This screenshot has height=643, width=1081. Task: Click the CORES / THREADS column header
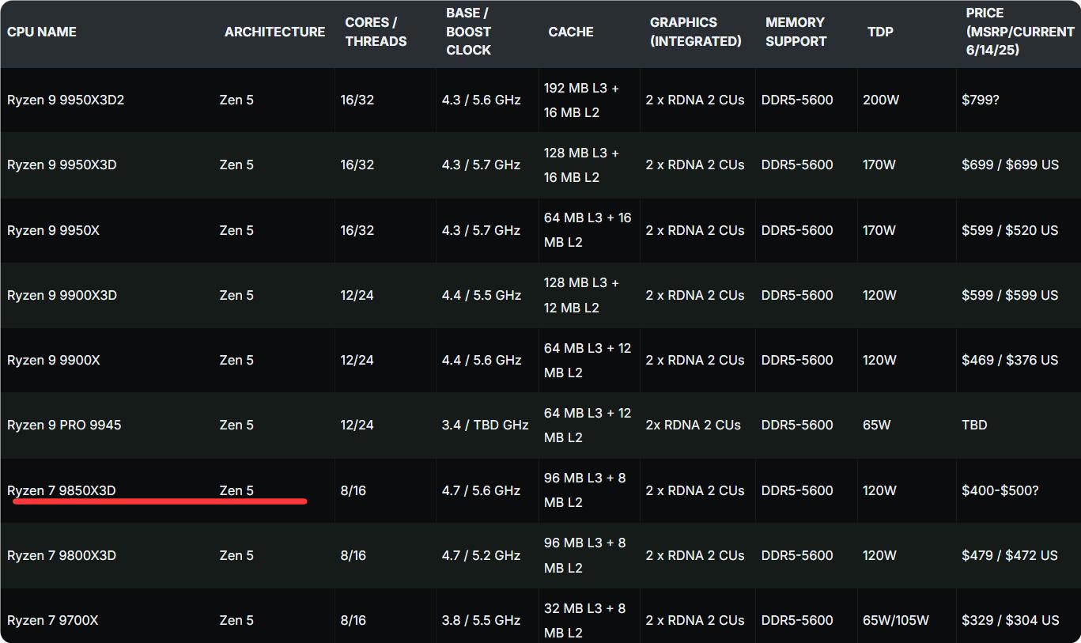[x=376, y=32]
